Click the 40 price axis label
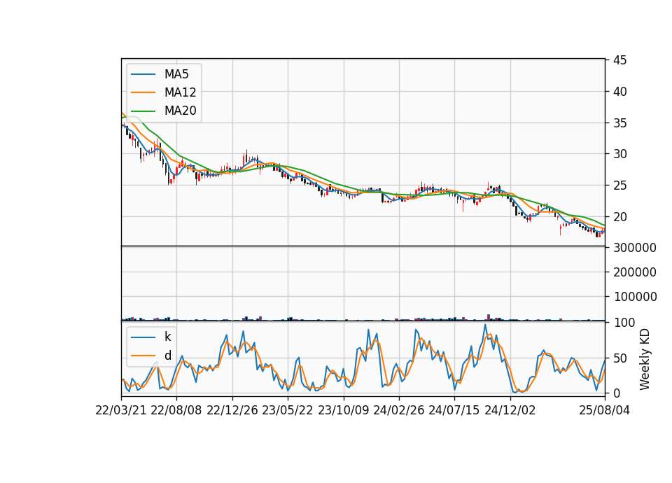 pyautogui.click(x=619, y=91)
